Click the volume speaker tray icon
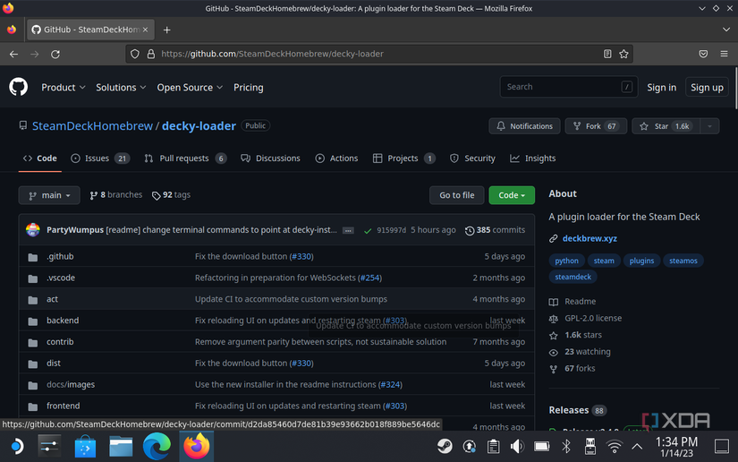Image resolution: width=738 pixels, height=462 pixels. click(517, 446)
